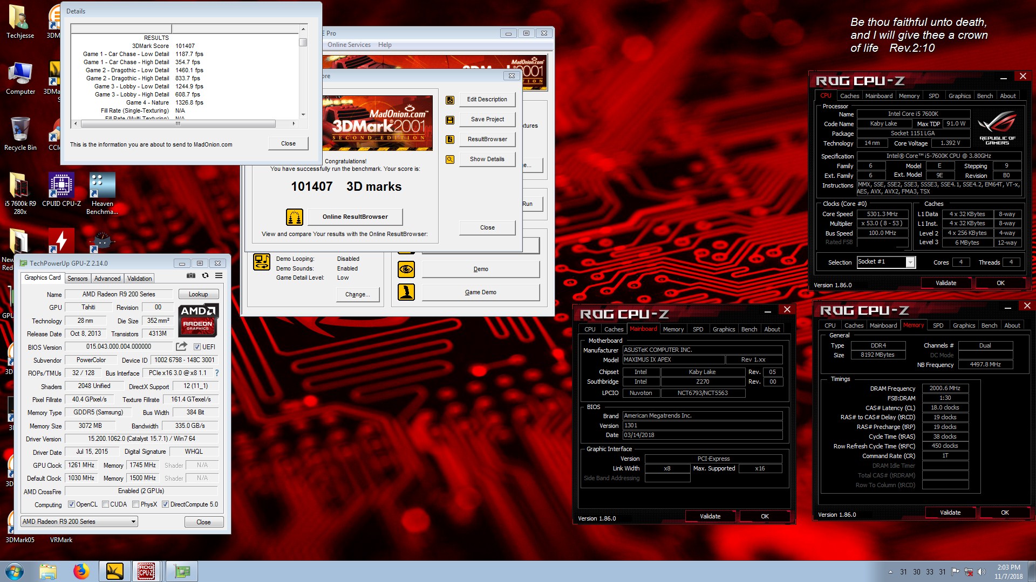Click the icon beside ResultBrowser
This screenshot has height=582, width=1036.
[x=450, y=140]
